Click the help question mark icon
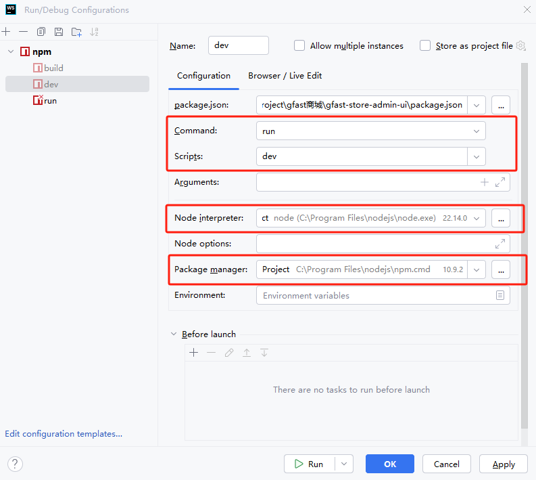Screen dimensions: 536x480 15,464
